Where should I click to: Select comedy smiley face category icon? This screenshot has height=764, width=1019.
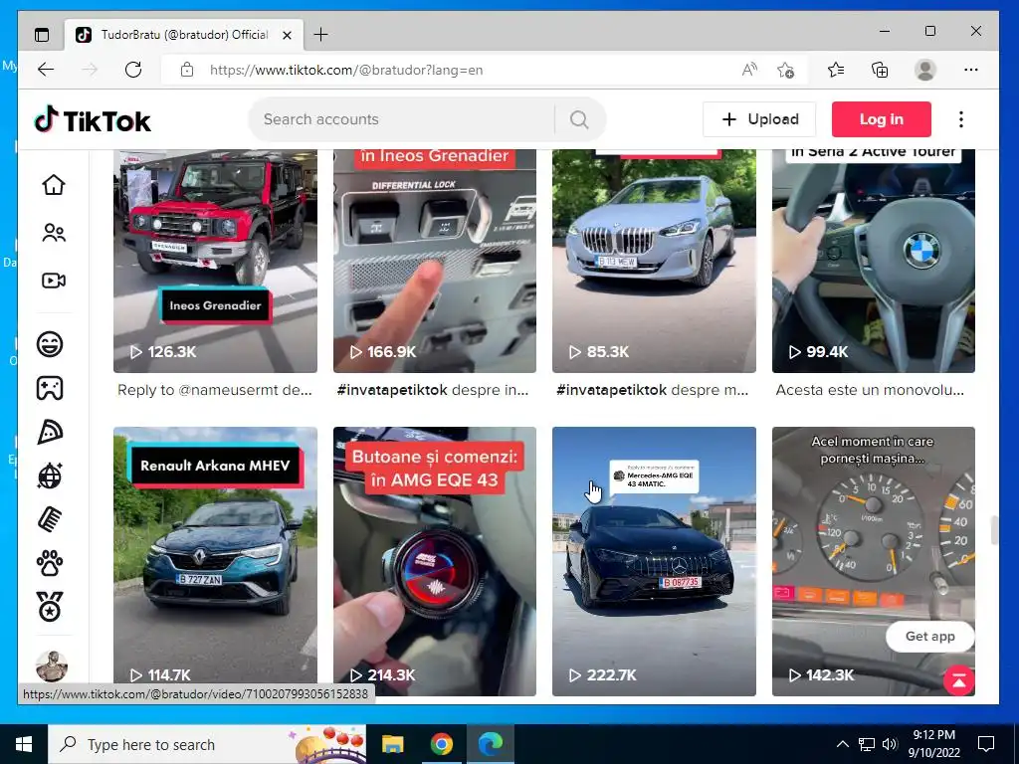click(x=50, y=344)
